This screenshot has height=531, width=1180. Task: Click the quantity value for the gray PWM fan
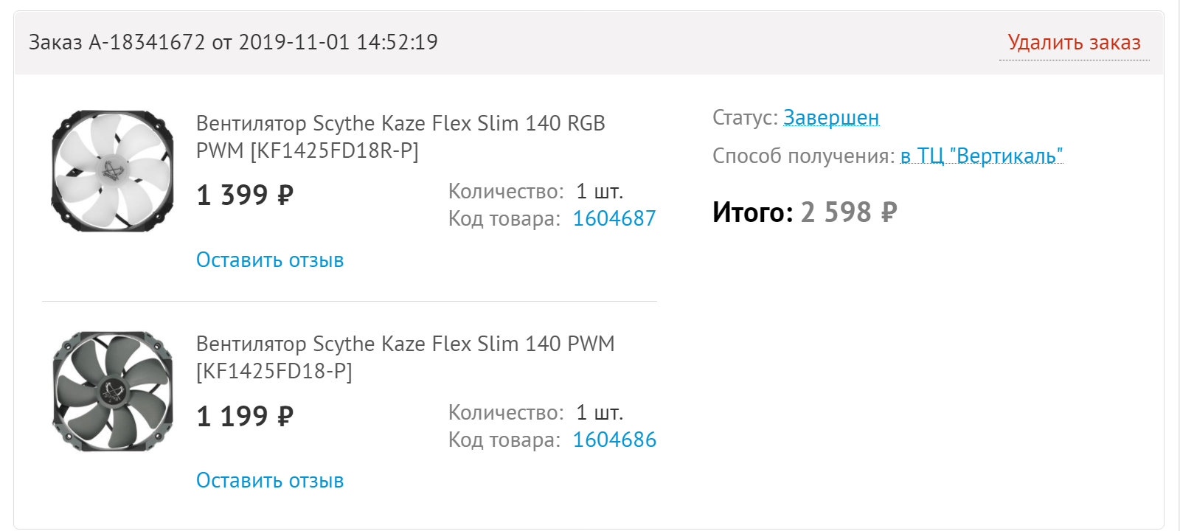click(x=599, y=412)
